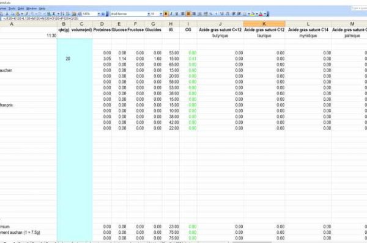Select column H header IG

point(171,24)
